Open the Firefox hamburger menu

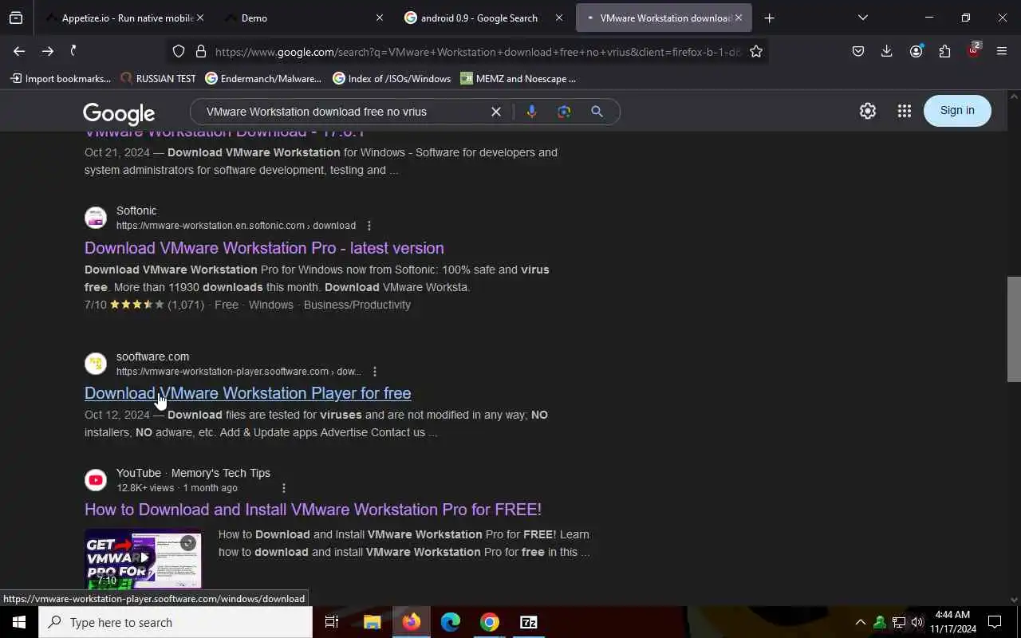pos(1002,51)
